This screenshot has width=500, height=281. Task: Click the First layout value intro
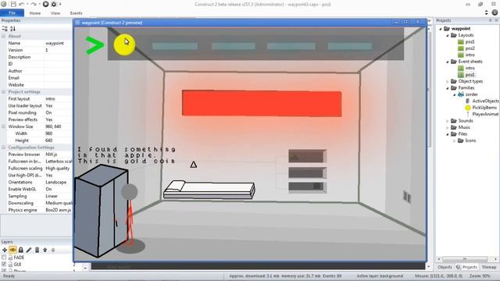pos(50,99)
